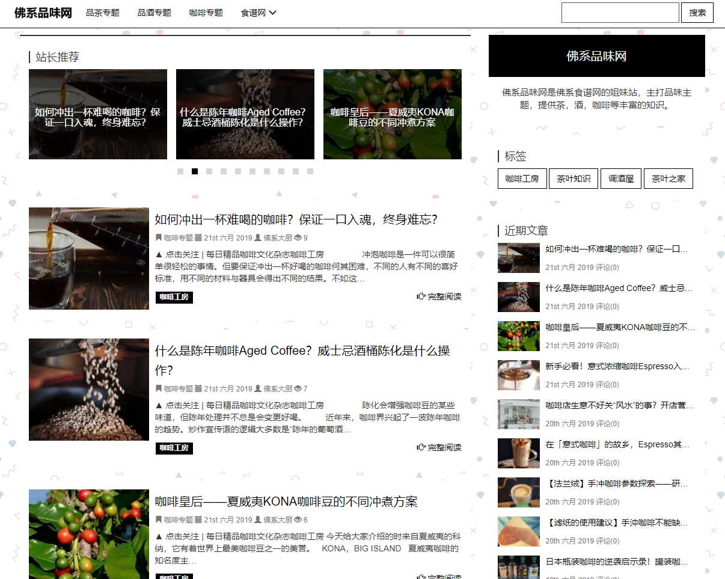Click 咖啡专题 category under Aged Coffee article
This screenshot has width=725, height=579.
coord(179,389)
